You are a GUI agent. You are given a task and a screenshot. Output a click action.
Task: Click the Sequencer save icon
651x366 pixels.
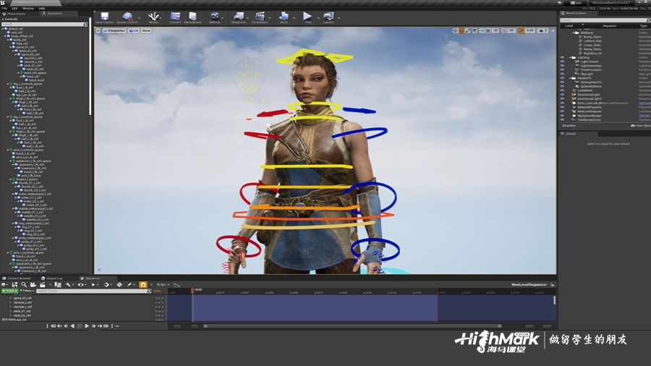point(14,285)
